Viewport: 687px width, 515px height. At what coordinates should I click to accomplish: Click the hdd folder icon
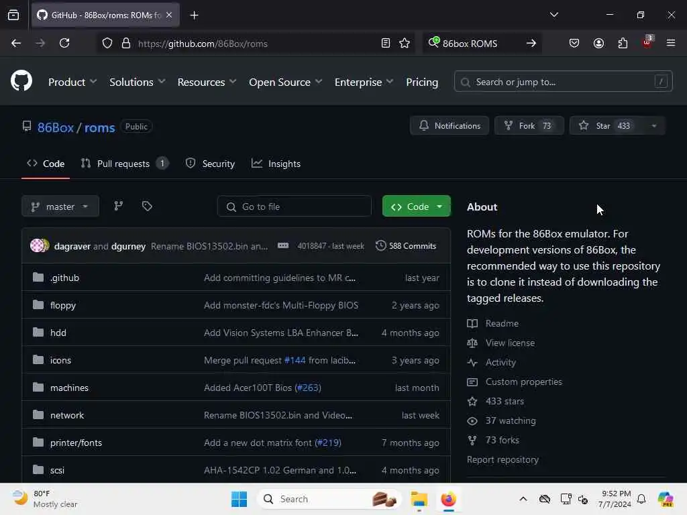tap(38, 333)
